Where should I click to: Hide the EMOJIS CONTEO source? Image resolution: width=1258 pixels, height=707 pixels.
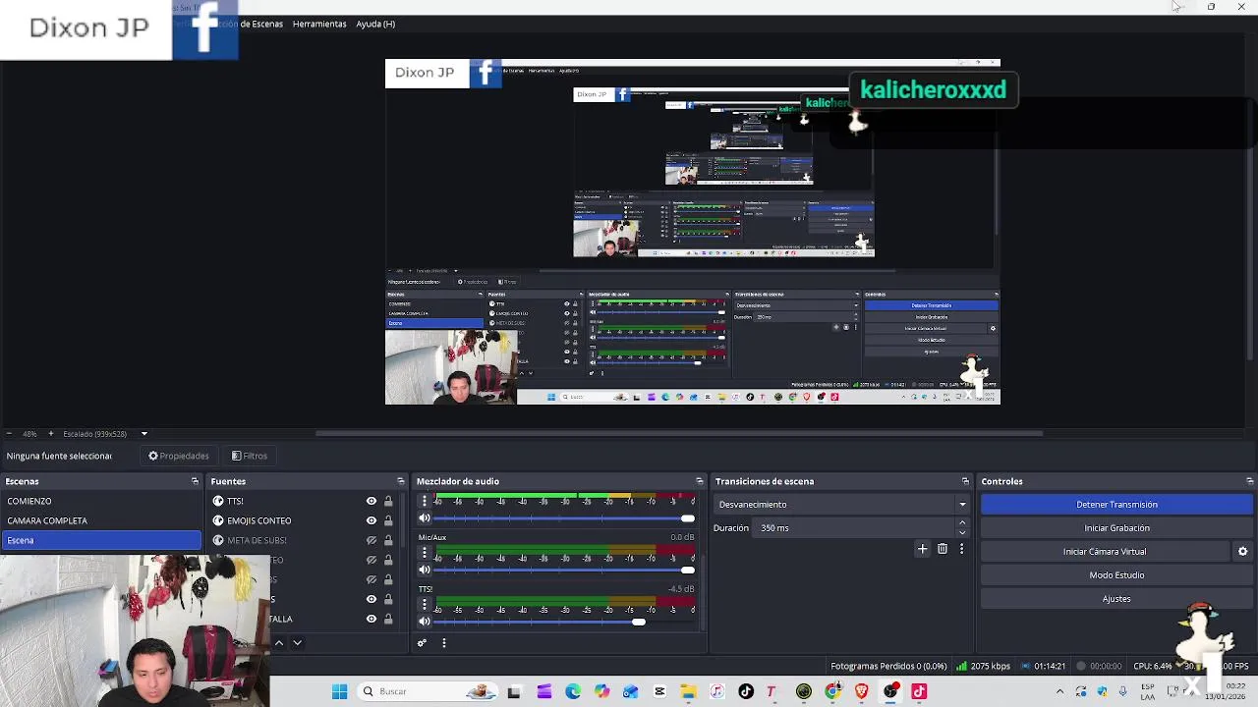click(x=372, y=520)
